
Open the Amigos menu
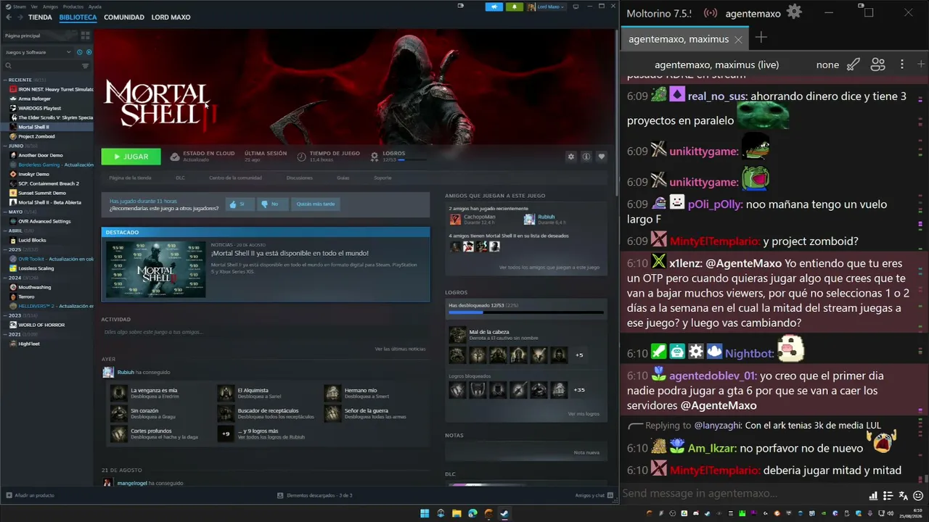pos(50,7)
